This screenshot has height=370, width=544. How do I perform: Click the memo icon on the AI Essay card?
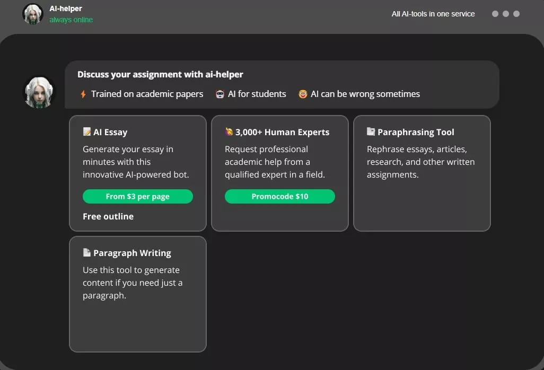(x=87, y=131)
